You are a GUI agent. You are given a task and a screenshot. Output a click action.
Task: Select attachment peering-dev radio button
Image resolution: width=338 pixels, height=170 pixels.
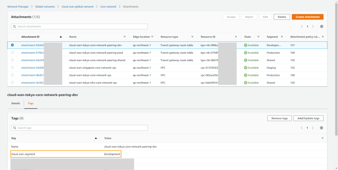click(x=12, y=45)
